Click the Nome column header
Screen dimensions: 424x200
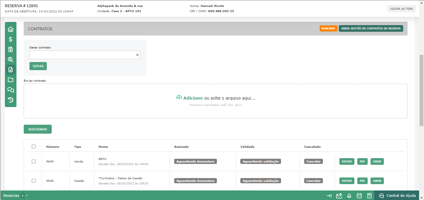(103, 147)
